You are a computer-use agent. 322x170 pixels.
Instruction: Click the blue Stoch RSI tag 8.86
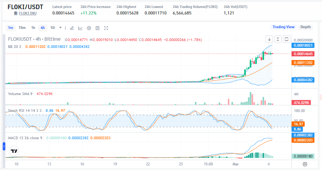[x=297, y=129]
